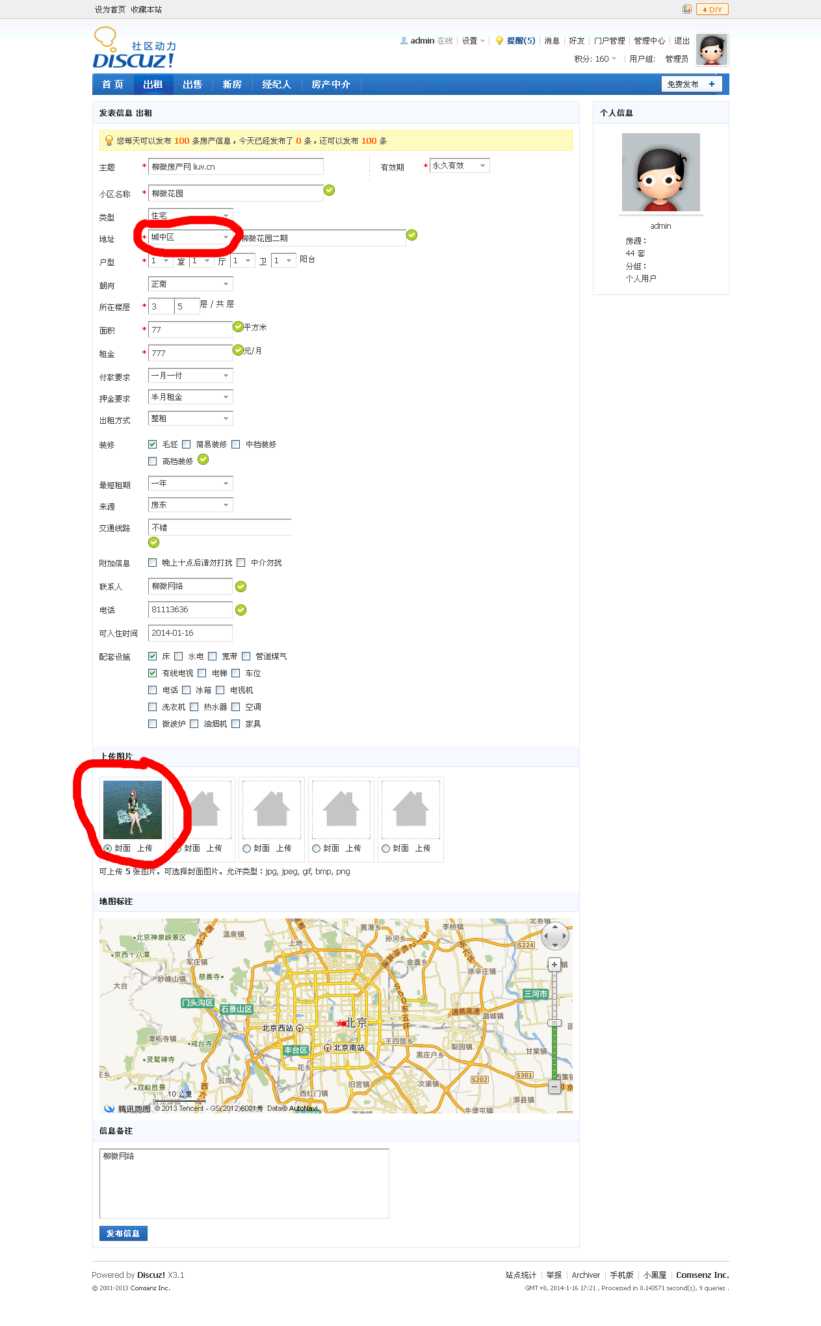The height and width of the screenshot is (1326, 821).
Task: Click 设为首页 at the top
Action: click(x=110, y=10)
